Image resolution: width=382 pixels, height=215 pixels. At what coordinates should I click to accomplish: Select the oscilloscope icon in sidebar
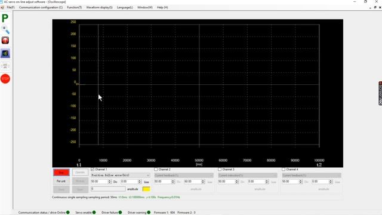coord(5,53)
